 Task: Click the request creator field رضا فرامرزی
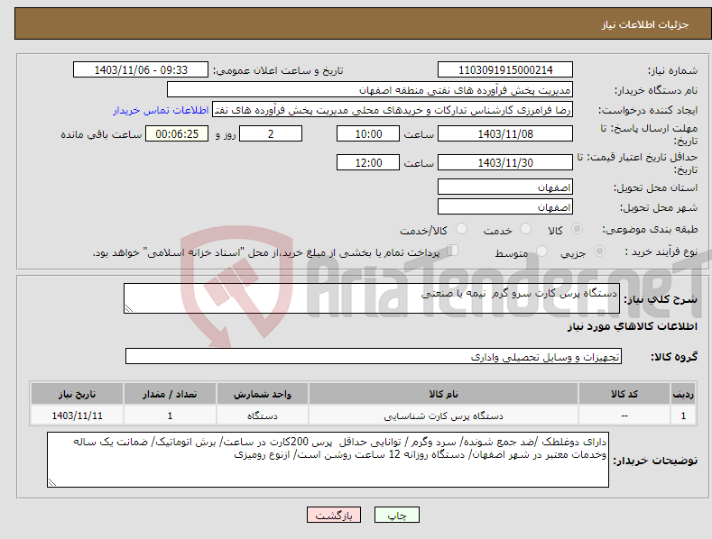coord(393,110)
